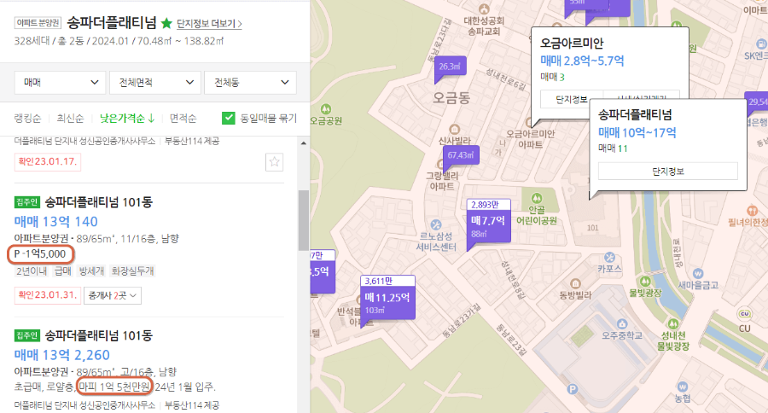Toggle the 동일매물 묶기 checkbox

point(228,118)
